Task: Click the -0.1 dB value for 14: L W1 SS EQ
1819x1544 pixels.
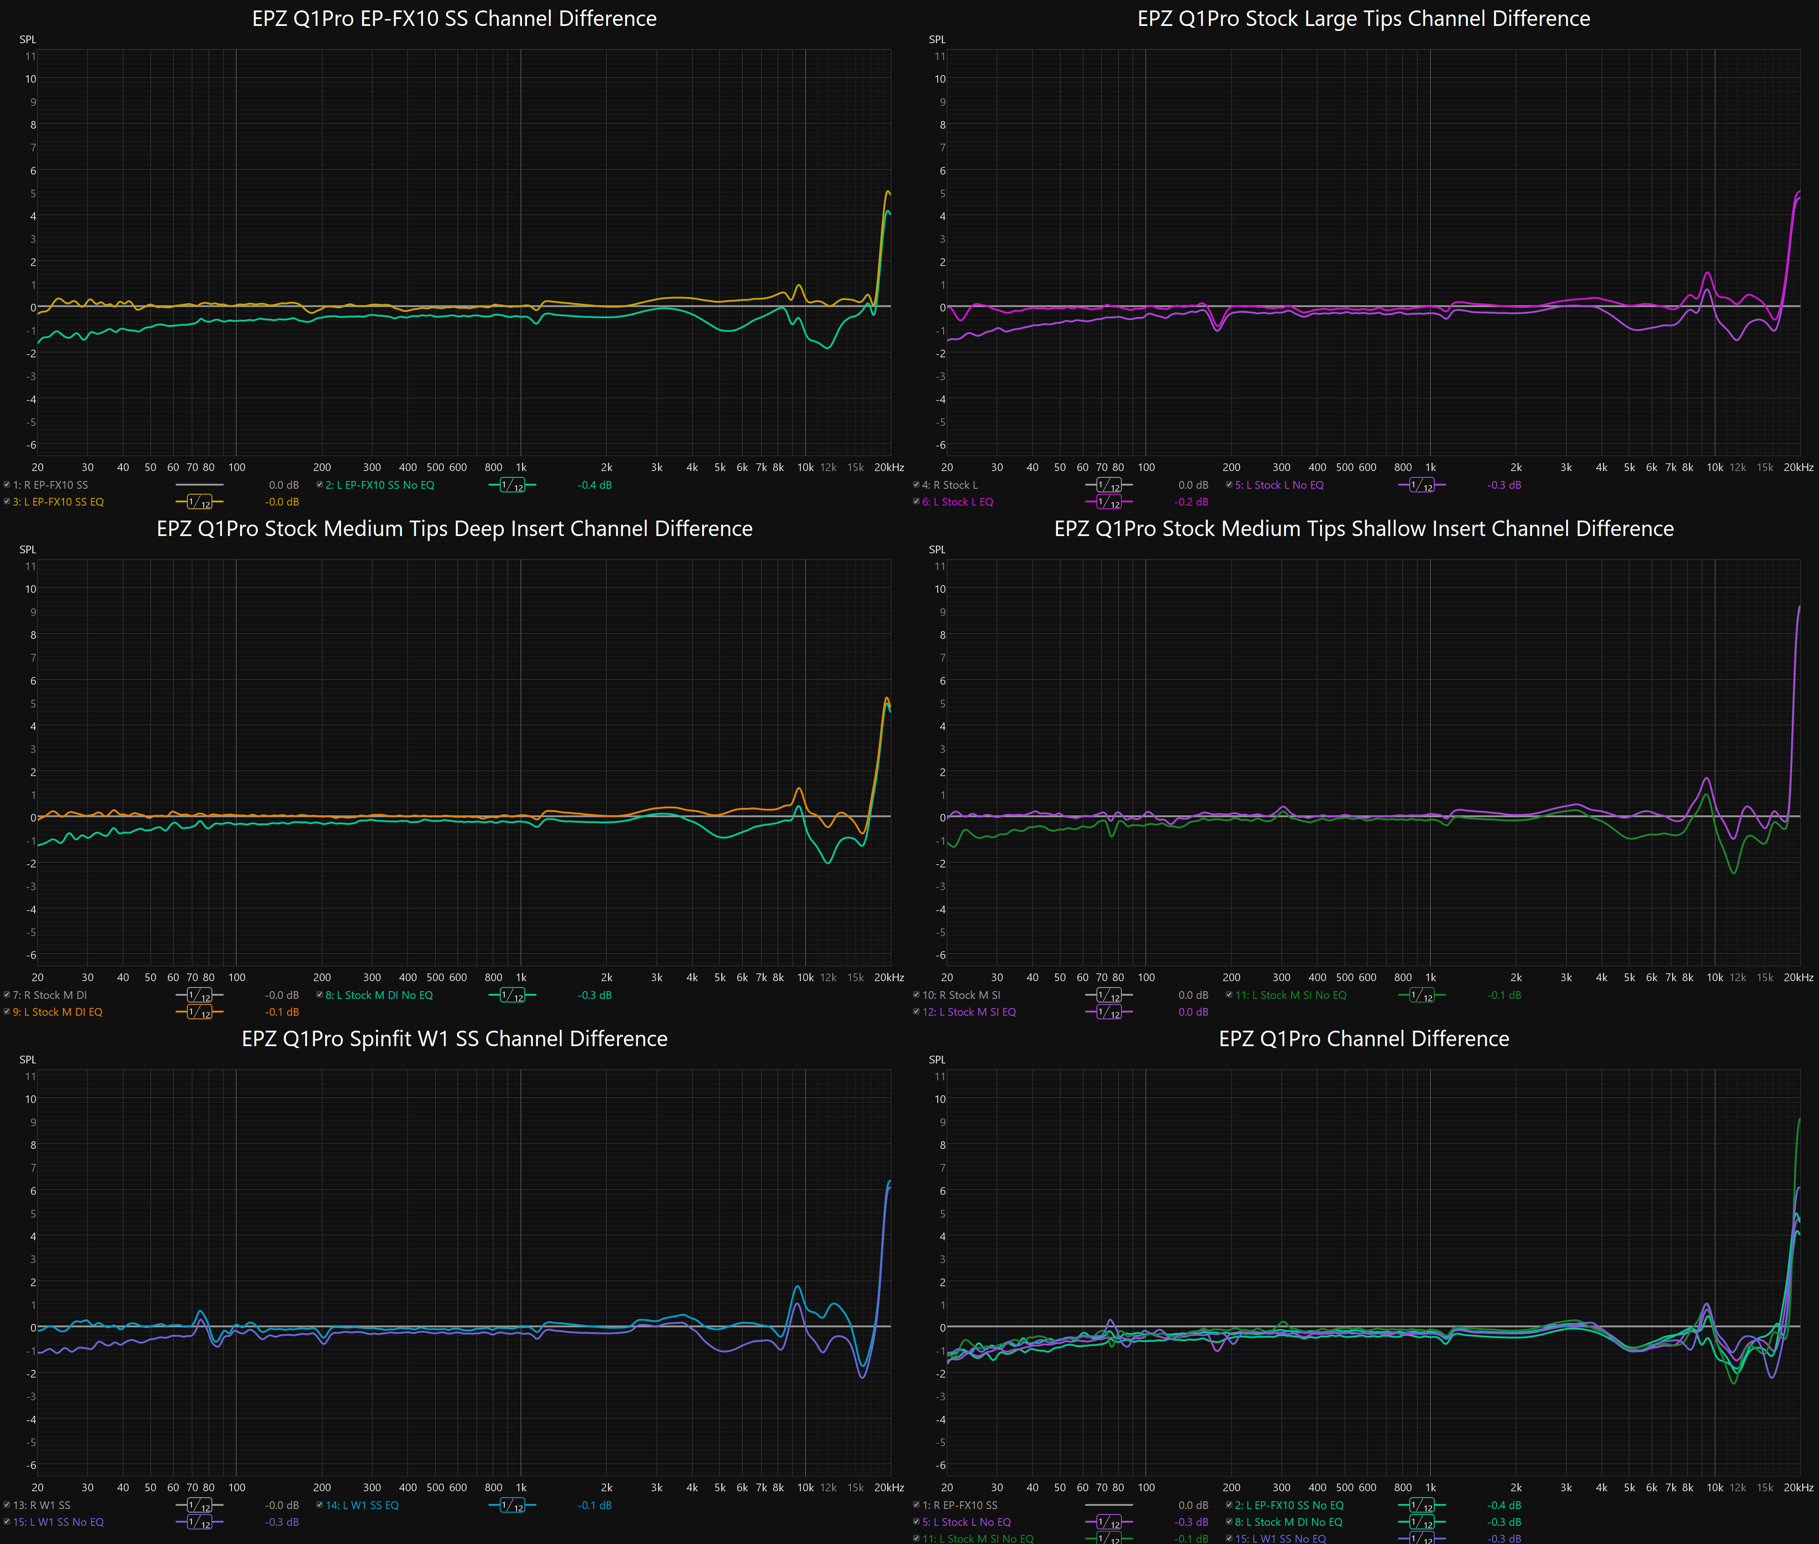Action: pos(594,1505)
